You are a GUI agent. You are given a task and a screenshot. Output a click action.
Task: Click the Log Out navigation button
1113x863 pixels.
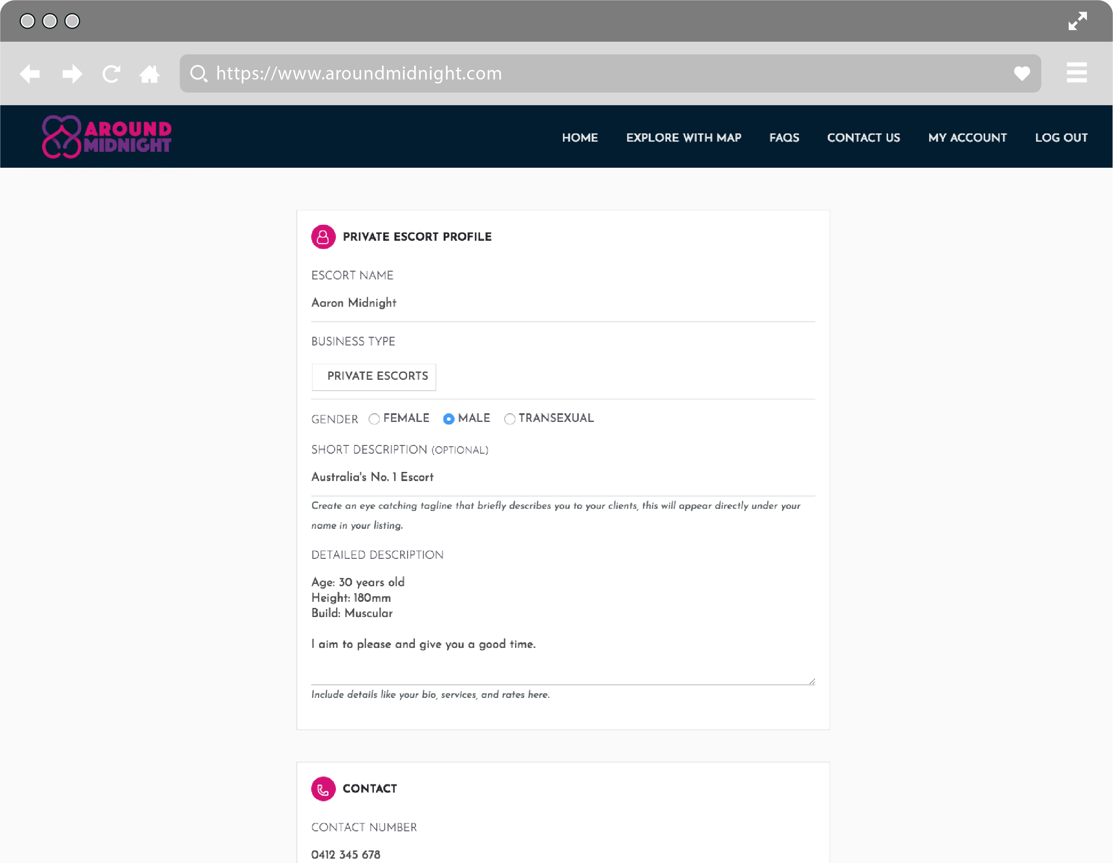[1062, 137]
